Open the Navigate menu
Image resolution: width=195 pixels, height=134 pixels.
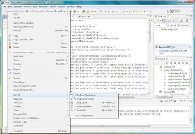(43, 7)
